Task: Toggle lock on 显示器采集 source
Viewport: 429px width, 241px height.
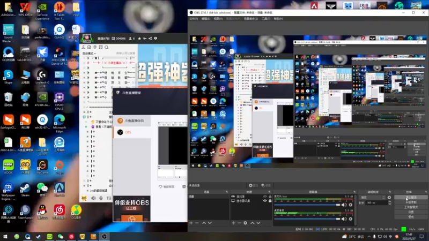Action: 270,201
